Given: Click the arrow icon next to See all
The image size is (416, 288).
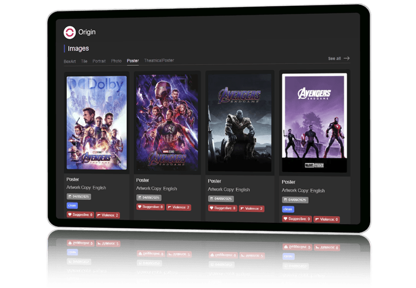Looking at the screenshot, I should click(346, 58).
